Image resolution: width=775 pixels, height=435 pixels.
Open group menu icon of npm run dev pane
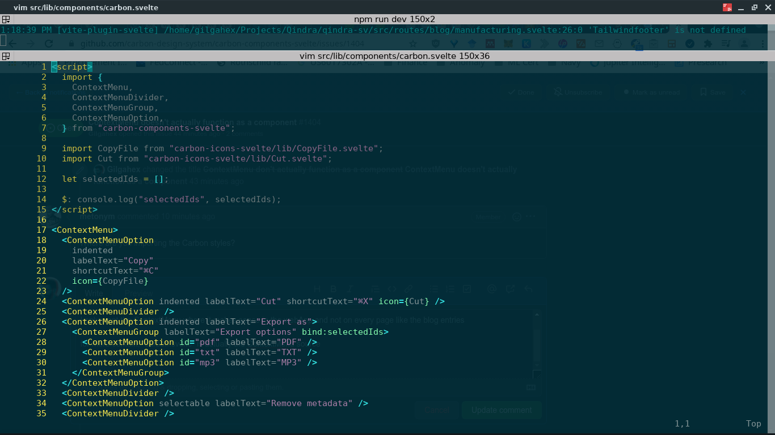6,19
